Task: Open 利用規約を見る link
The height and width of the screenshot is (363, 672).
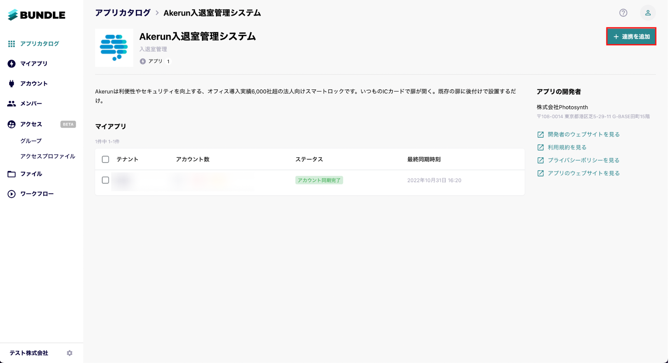Action: click(x=567, y=147)
